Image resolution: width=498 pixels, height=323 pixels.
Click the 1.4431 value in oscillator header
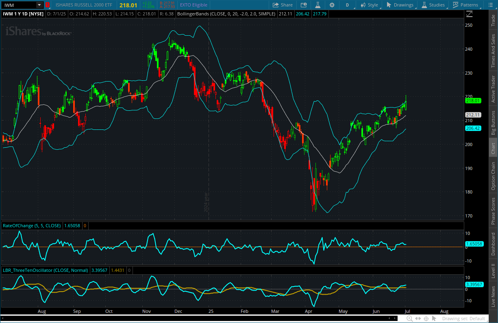[x=118, y=270]
